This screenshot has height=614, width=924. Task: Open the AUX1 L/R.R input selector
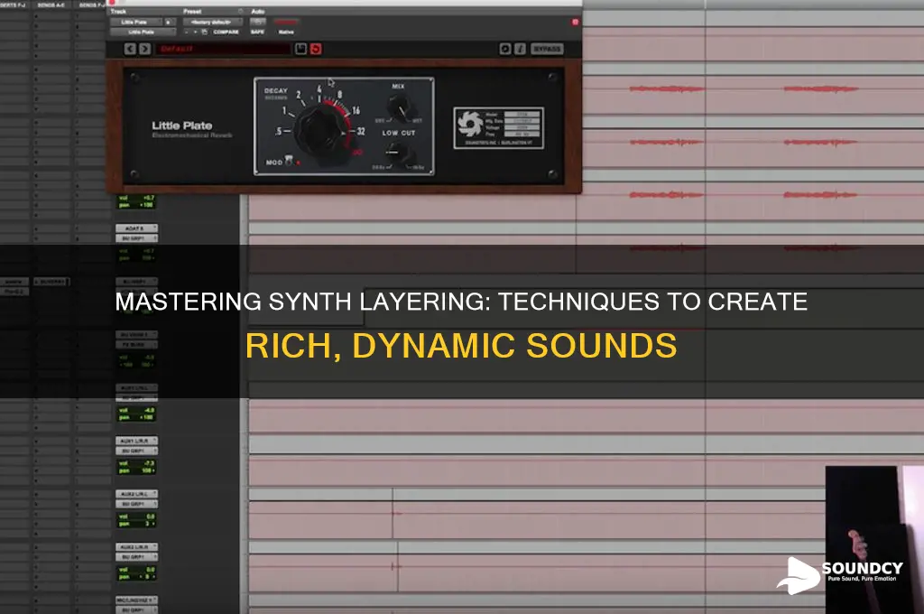point(136,441)
